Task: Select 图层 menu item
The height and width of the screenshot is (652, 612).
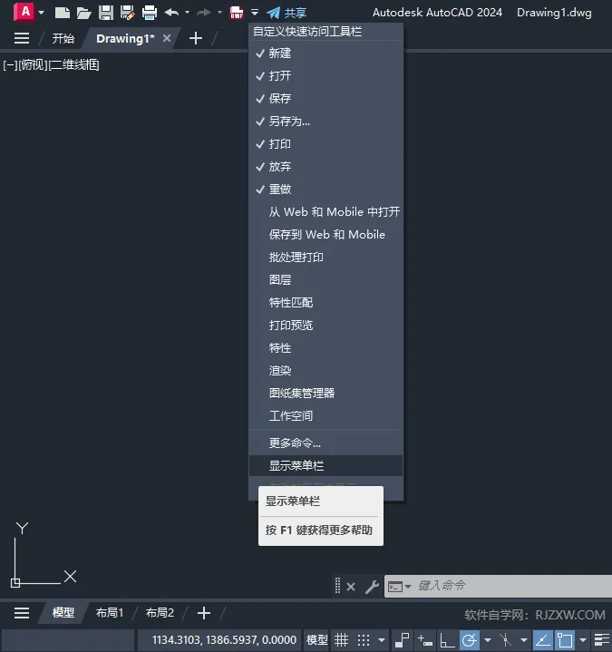Action: click(x=326, y=280)
